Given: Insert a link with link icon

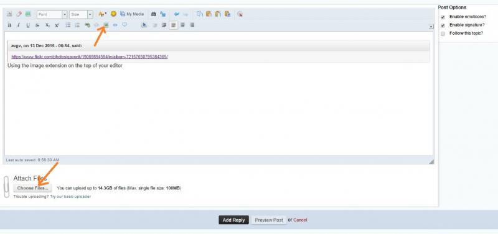Looking at the screenshot, I should (x=87, y=25).
